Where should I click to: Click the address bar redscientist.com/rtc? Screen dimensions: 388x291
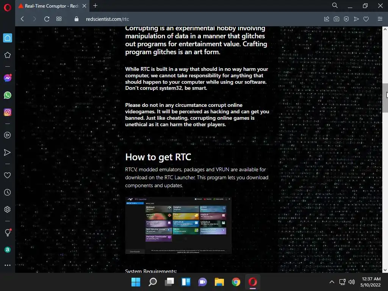coord(107,19)
